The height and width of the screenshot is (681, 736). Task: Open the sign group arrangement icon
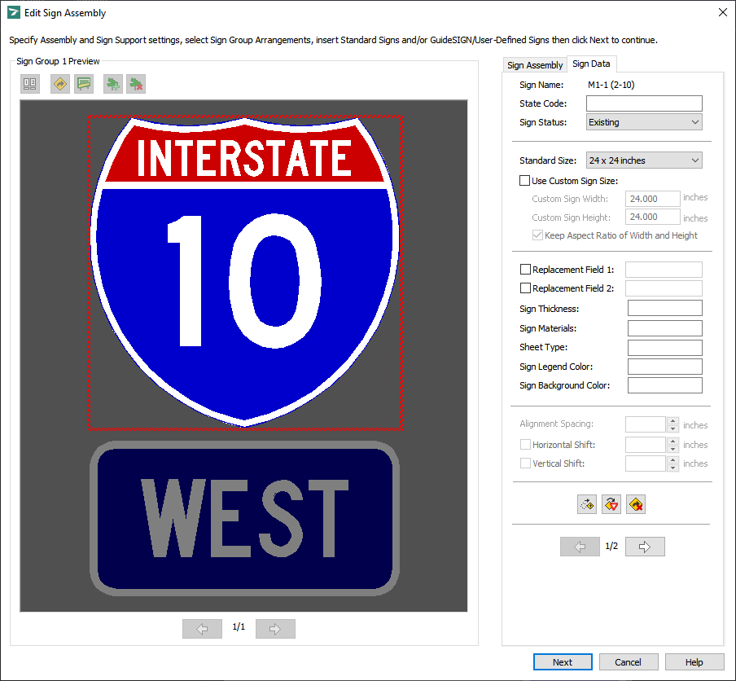[30, 84]
